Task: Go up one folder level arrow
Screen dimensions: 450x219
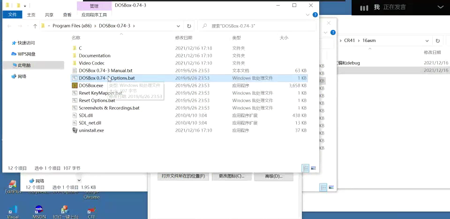Action: click(35, 26)
